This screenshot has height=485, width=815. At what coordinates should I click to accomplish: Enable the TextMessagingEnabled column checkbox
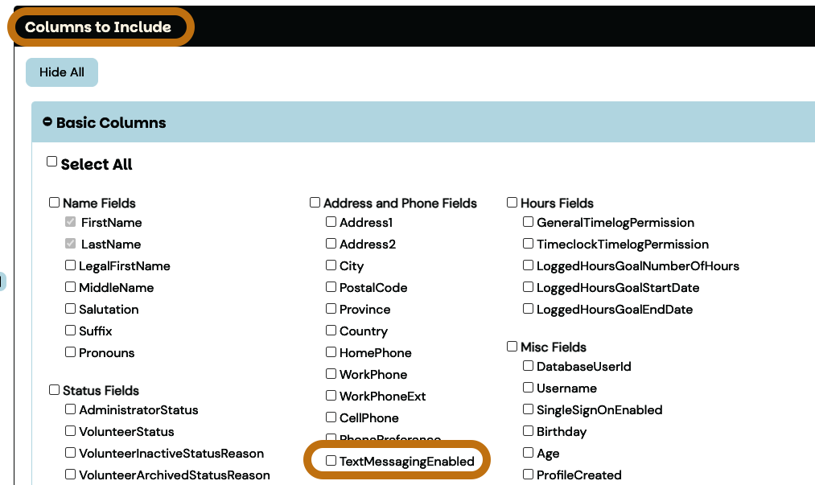[331, 461]
